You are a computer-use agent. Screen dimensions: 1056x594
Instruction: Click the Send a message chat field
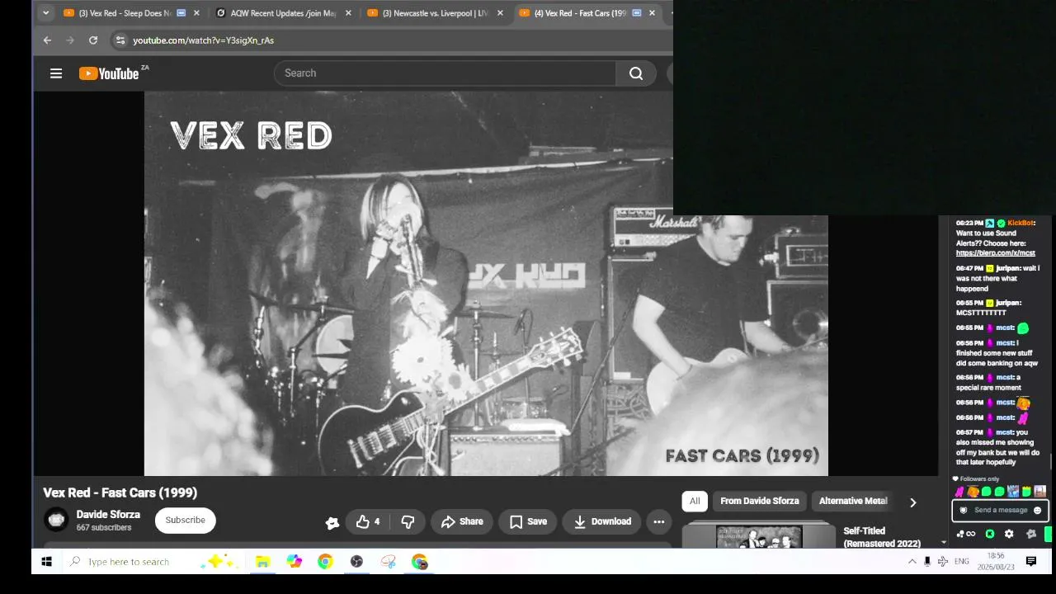1000,510
